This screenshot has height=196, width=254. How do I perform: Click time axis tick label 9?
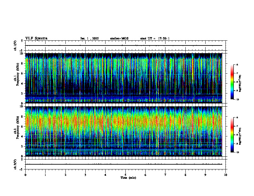205,175
